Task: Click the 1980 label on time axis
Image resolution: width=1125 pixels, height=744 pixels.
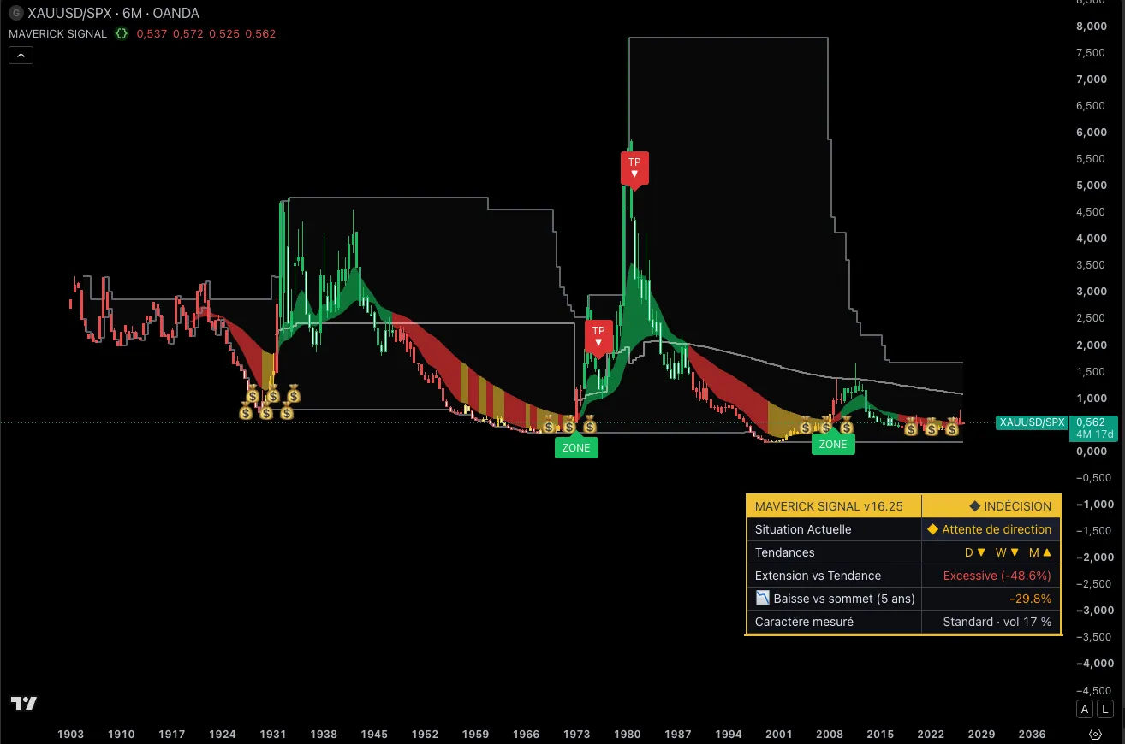Action: tap(628, 734)
